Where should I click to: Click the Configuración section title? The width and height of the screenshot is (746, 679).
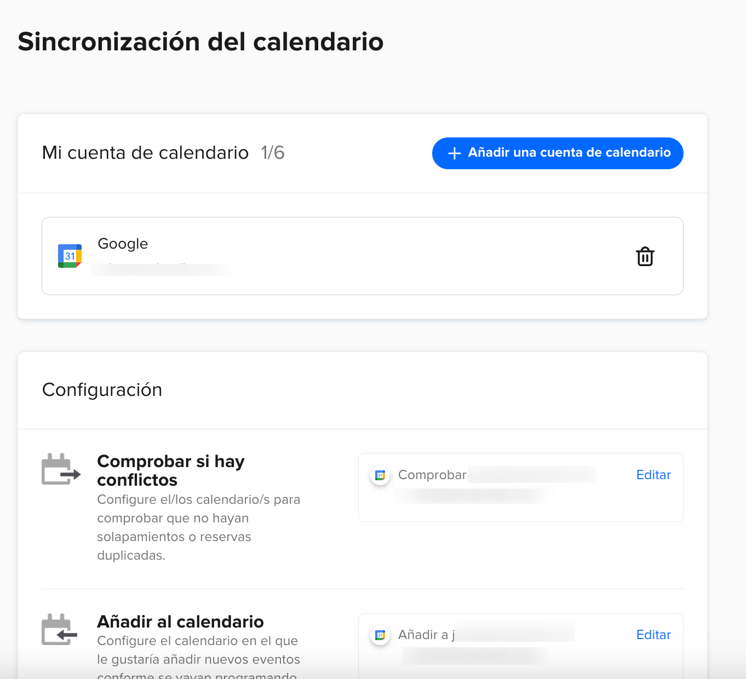102,390
